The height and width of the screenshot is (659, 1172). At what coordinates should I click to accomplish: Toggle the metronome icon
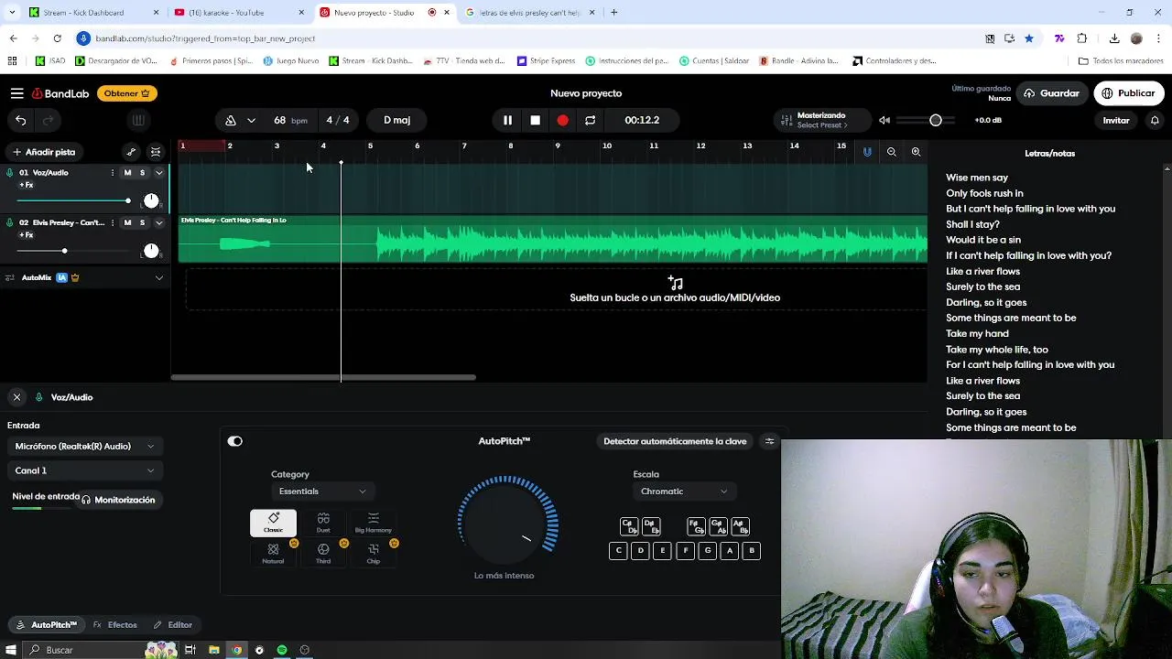231,120
